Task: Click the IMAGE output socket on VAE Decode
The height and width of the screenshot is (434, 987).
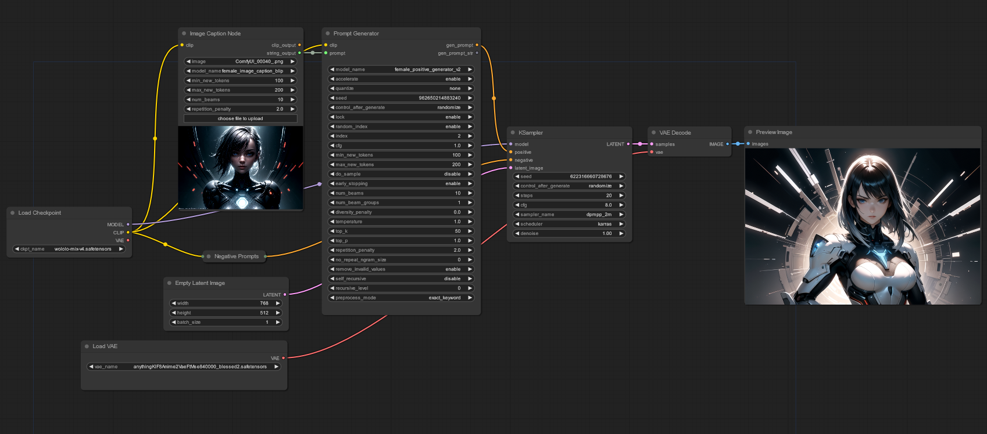Action: pyautogui.click(x=727, y=144)
